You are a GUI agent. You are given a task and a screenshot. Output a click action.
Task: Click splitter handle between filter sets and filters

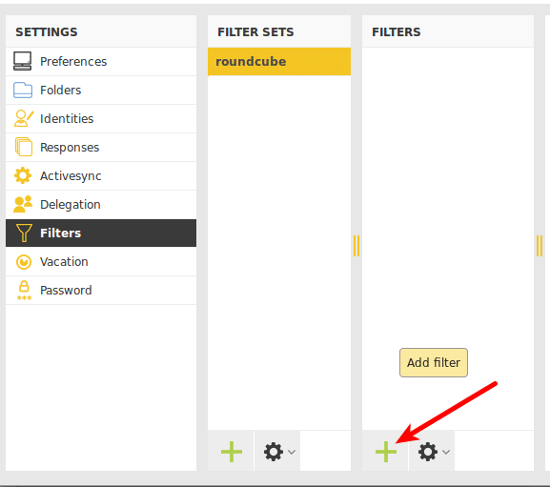point(356,246)
